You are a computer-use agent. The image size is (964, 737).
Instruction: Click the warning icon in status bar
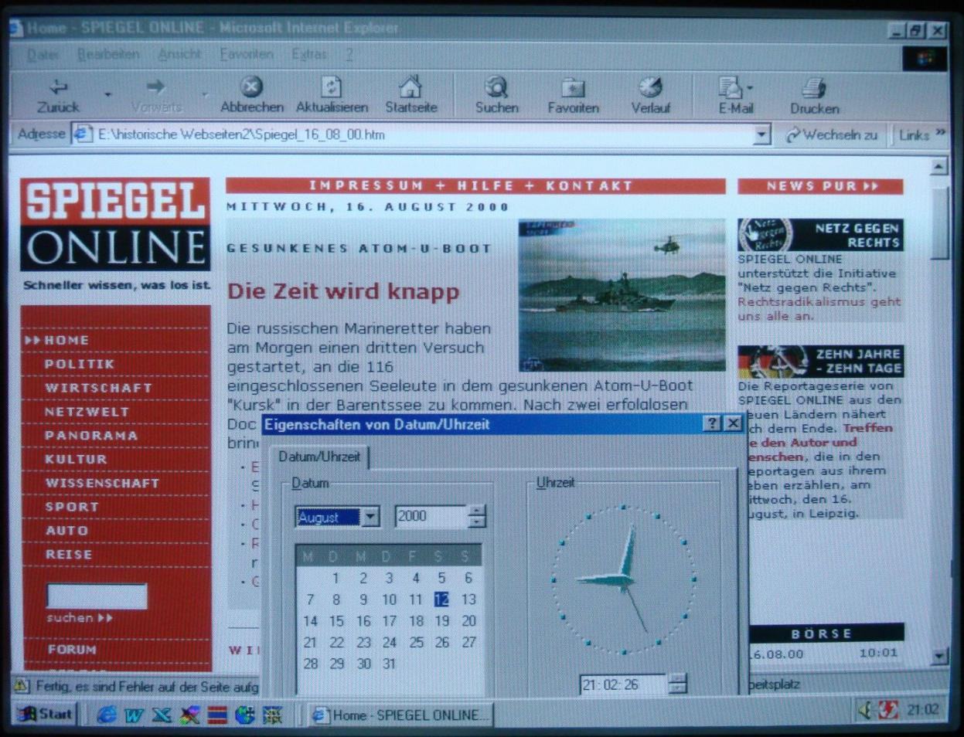coord(22,685)
